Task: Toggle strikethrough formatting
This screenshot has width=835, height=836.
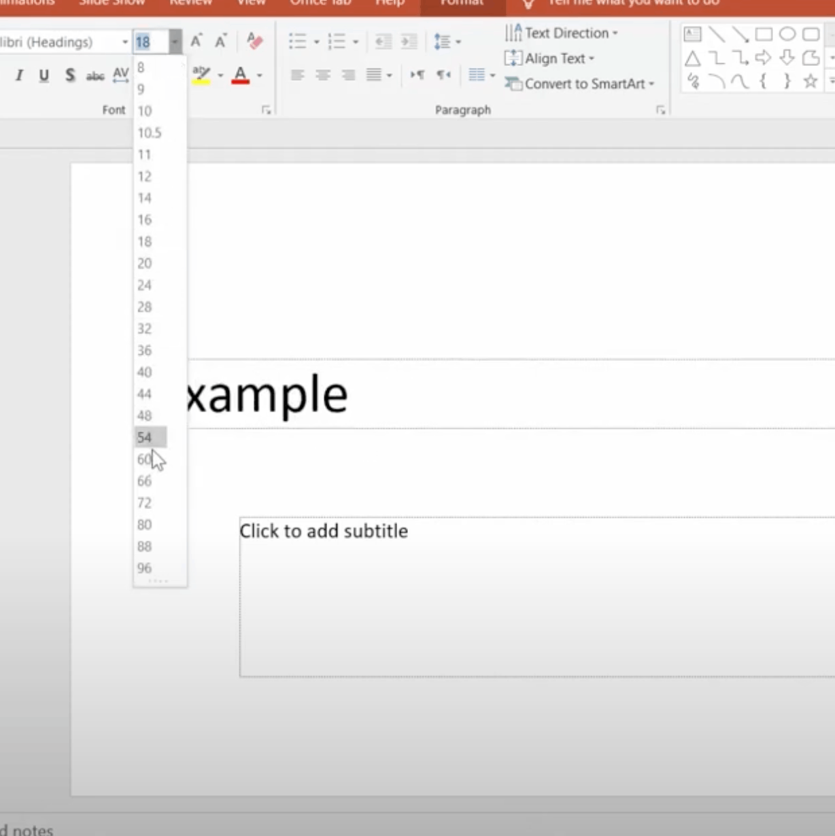Action: pyautogui.click(x=95, y=75)
